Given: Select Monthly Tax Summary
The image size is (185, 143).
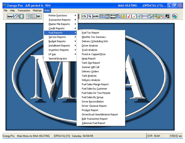Looking at the screenshot, I should [x=101, y=37].
